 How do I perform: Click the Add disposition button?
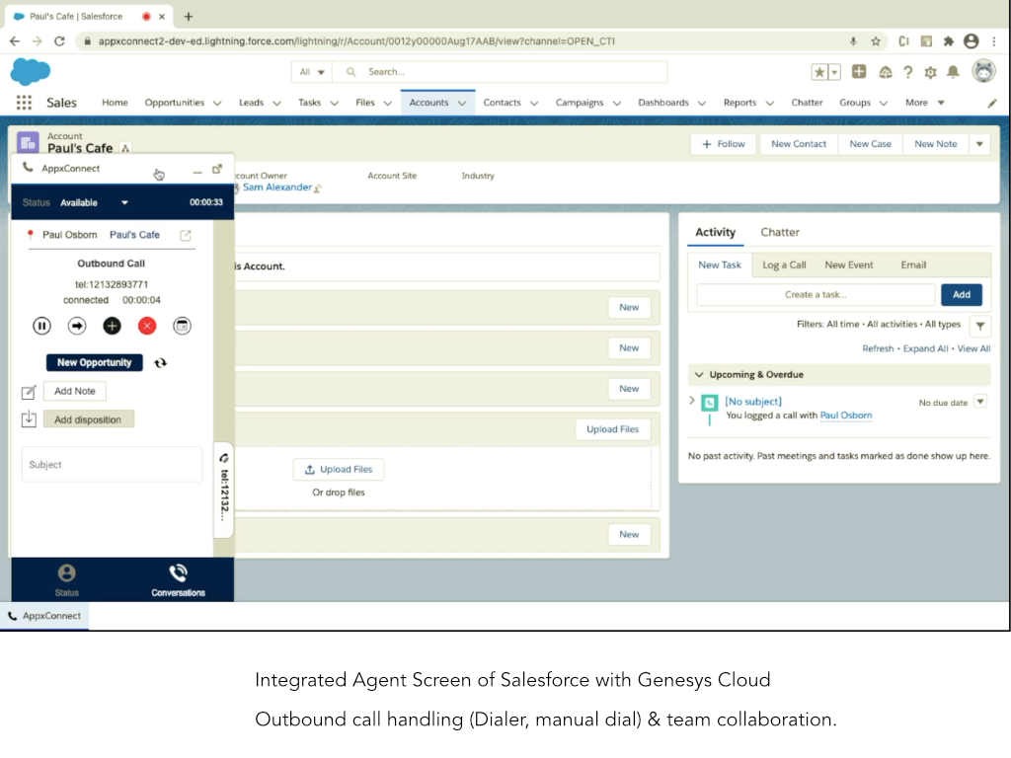tap(88, 419)
